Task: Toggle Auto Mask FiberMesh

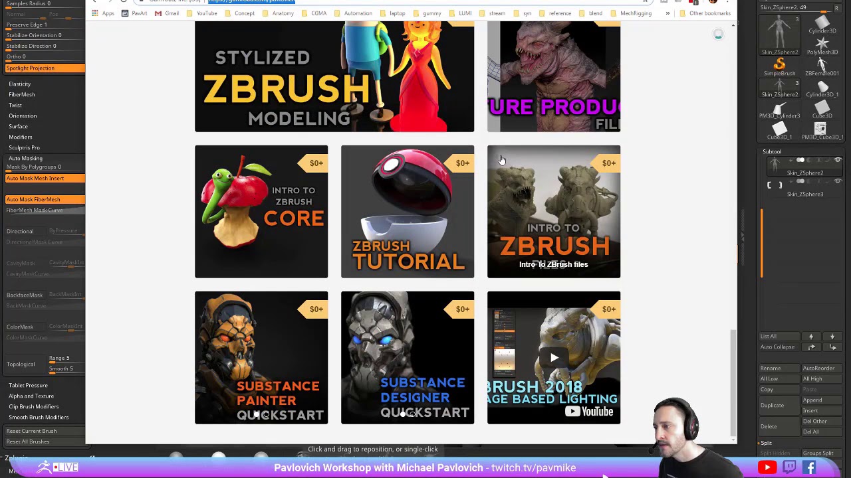Action: [x=45, y=199]
